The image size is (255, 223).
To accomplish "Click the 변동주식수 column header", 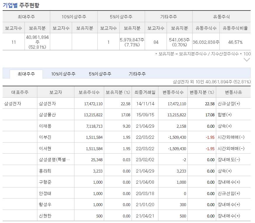I will pyautogui.click(x=173, y=92).
